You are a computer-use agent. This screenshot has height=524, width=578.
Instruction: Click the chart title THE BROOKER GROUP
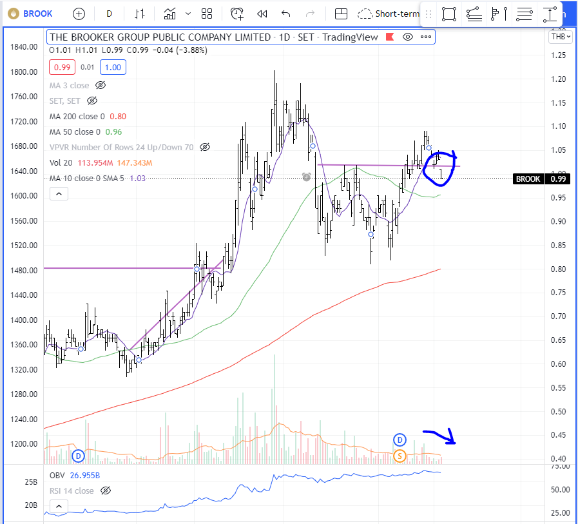point(214,37)
